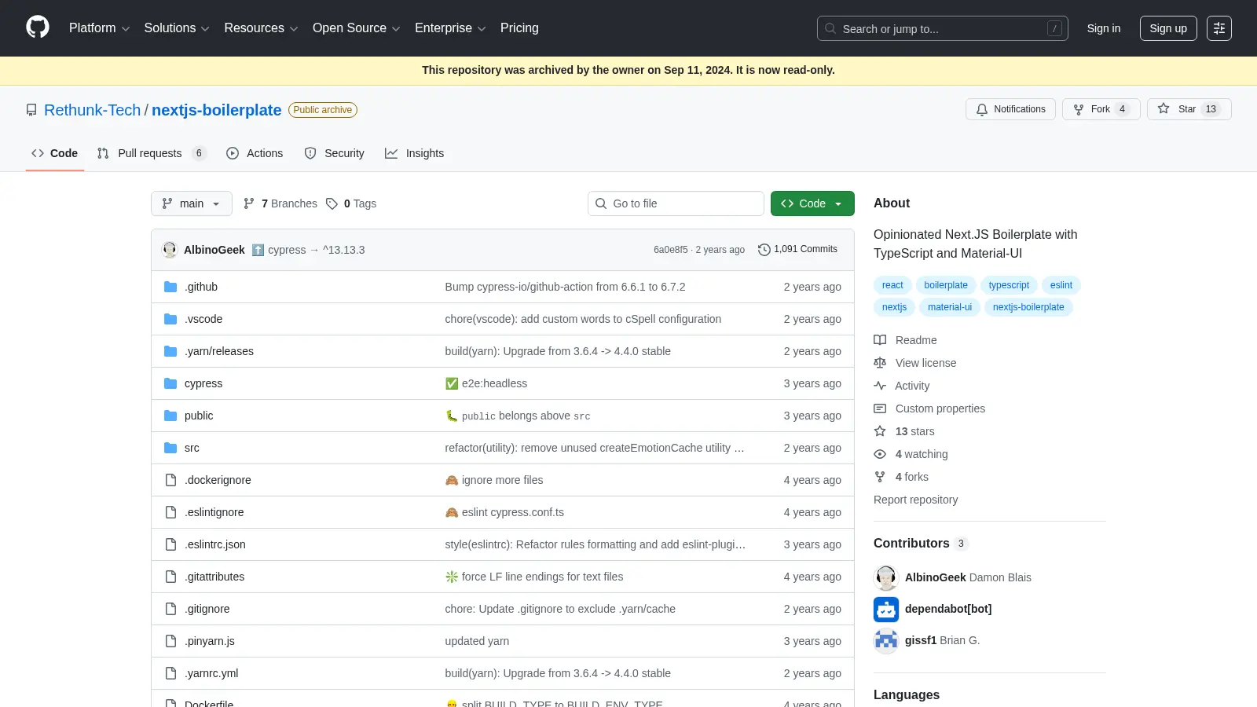Open commit hash 6a0e8f5

pos(670,250)
